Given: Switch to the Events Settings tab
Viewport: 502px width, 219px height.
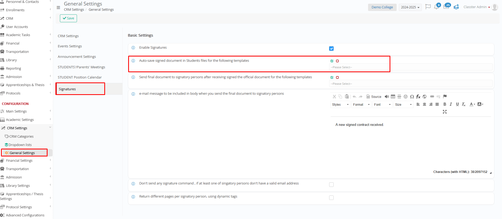Looking at the screenshot, I should [x=70, y=46].
